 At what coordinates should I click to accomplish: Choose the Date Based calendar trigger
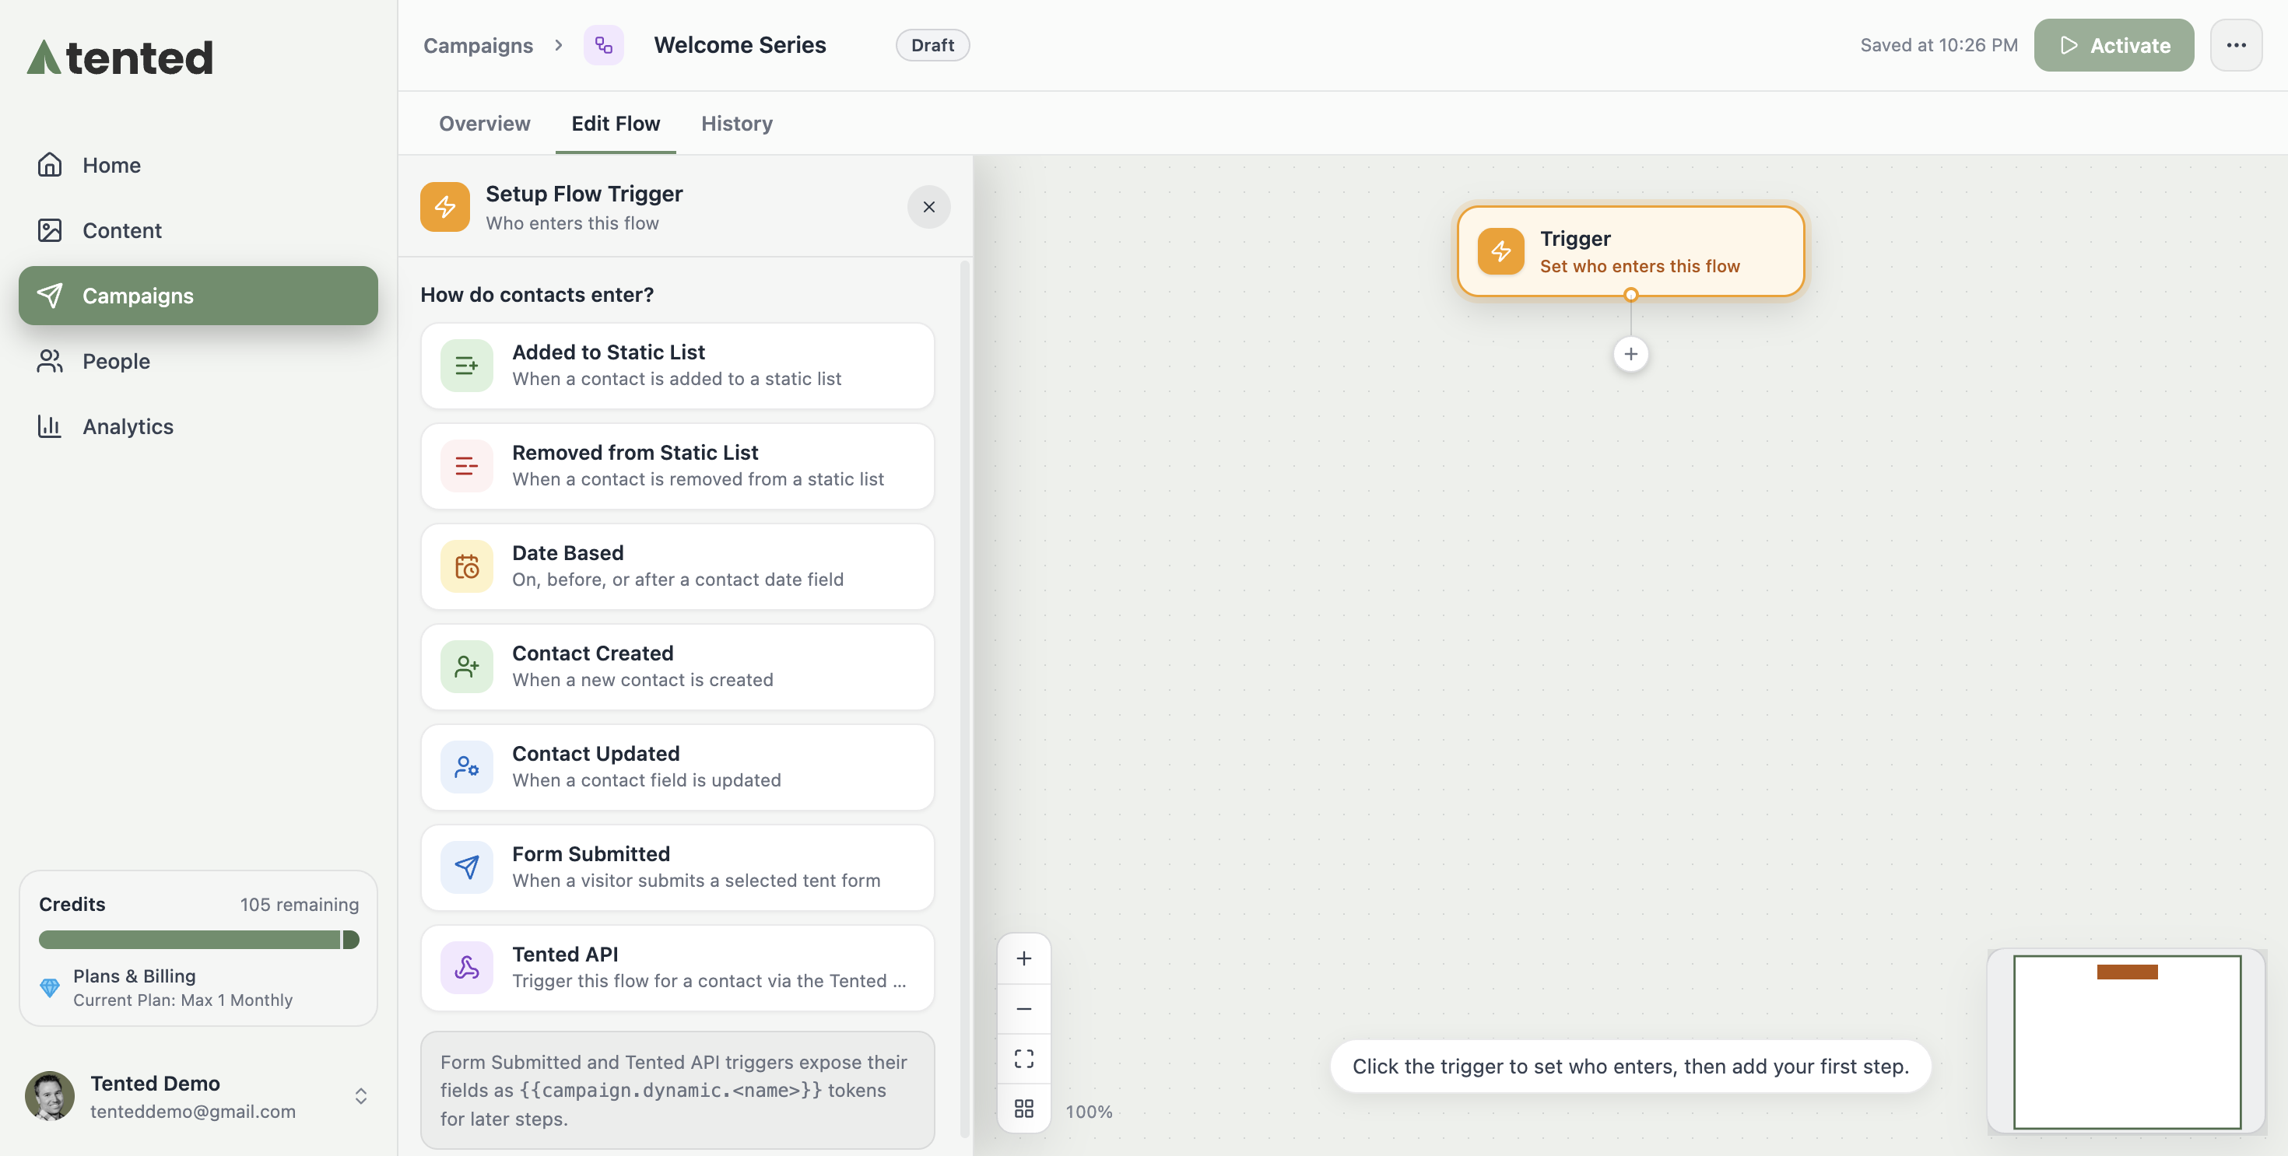pos(678,566)
